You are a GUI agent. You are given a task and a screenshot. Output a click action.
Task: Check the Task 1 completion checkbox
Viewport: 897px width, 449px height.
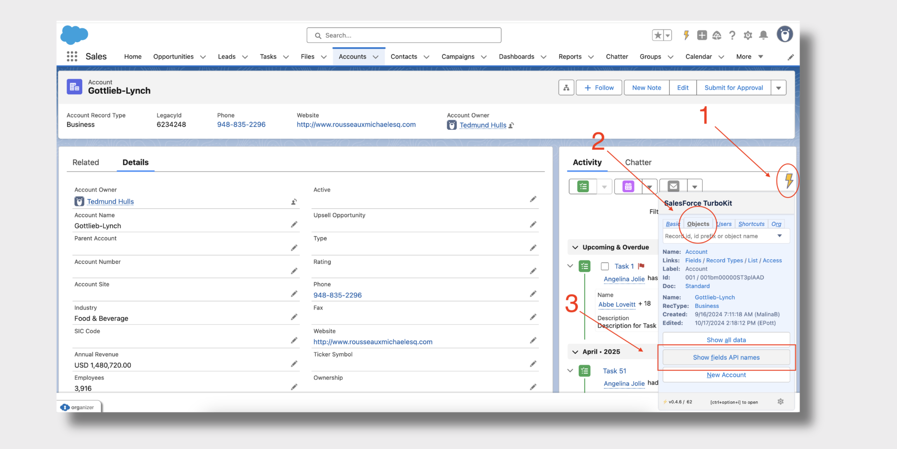tap(604, 266)
